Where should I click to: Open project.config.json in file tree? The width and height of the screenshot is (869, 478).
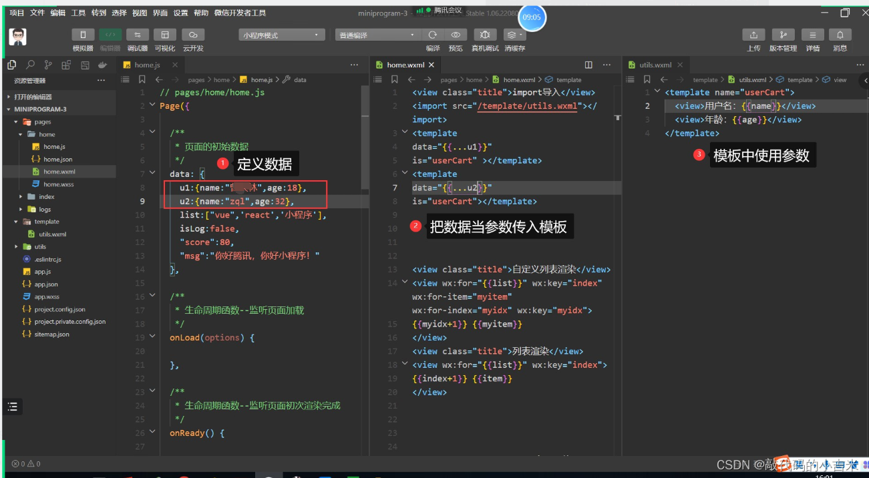click(x=59, y=309)
